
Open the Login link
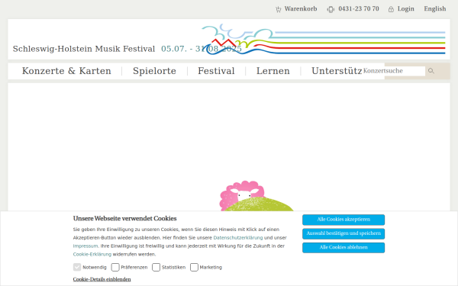click(406, 8)
